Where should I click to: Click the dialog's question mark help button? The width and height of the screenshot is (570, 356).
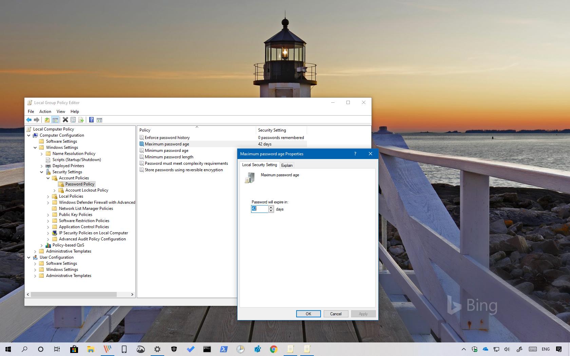(x=355, y=154)
